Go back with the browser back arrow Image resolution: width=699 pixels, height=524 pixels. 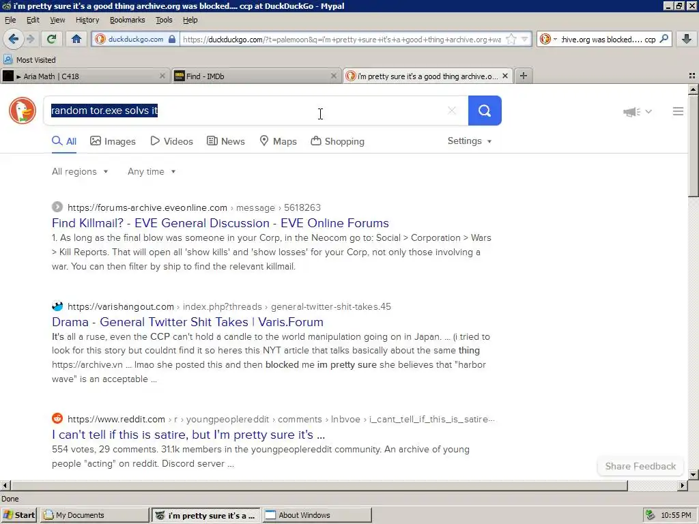coord(14,39)
